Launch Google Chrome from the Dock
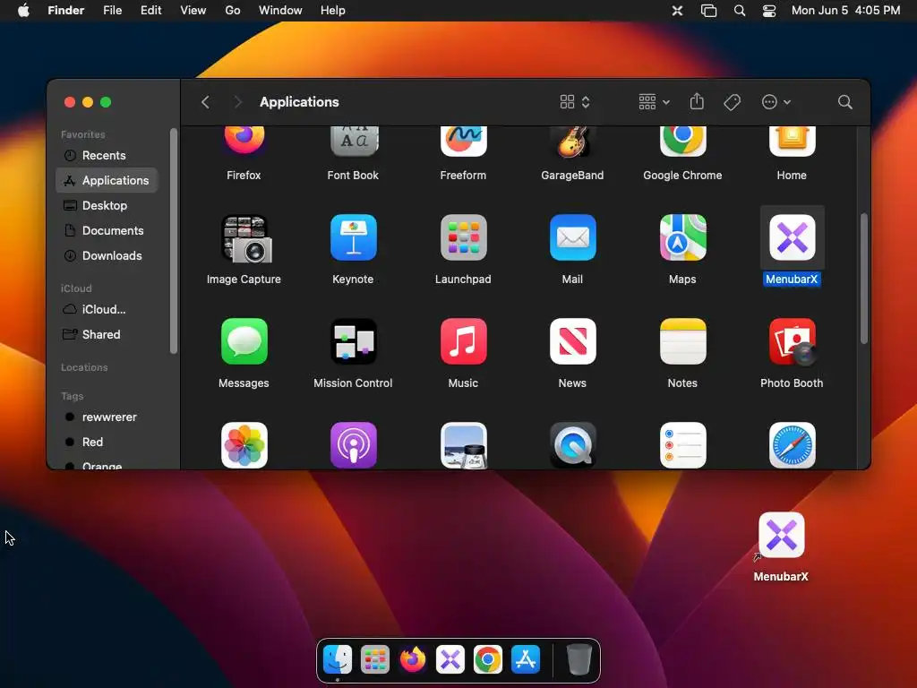This screenshot has height=688, width=917. (x=488, y=660)
